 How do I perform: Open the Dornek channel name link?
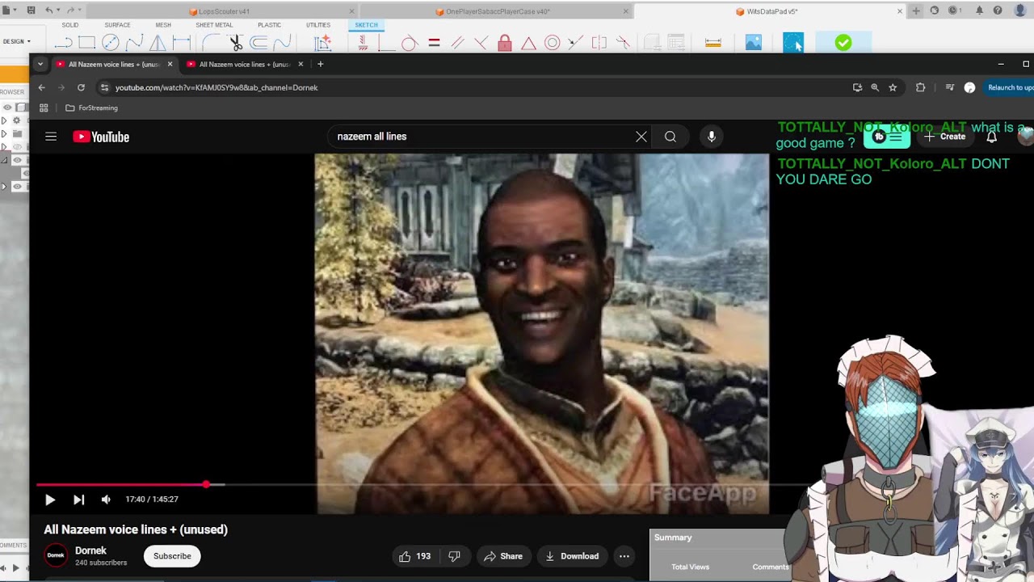point(90,550)
